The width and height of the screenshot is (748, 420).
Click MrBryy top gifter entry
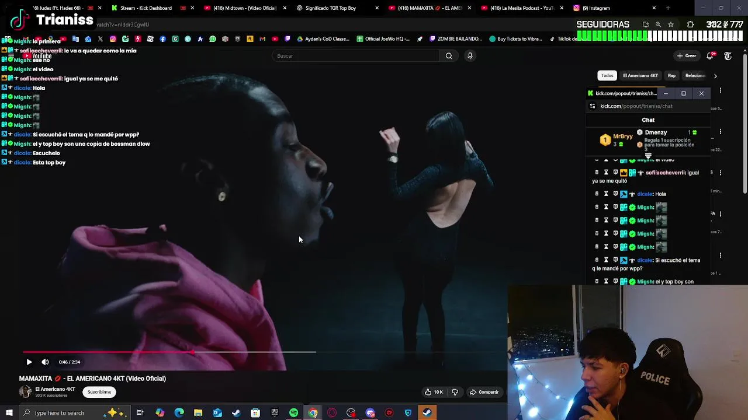tap(617, 139)
